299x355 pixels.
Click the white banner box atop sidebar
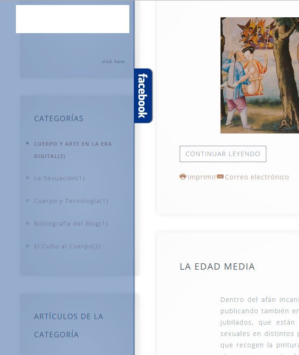[x=73, y=19]
